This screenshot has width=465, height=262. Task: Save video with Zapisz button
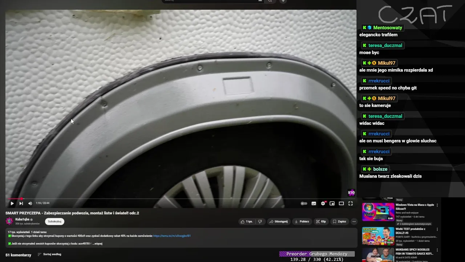click(340, 221)
